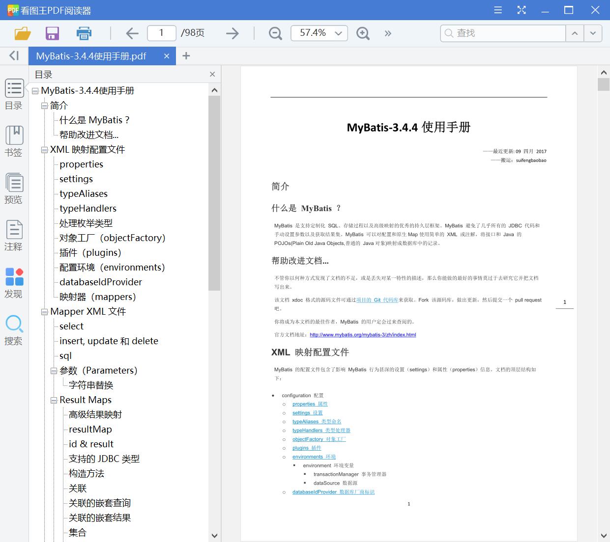Open 项目的 Git 代码库 link
The height and width of the screenshot is (542, 610).
pyautogui.click(x=377, y=300)
